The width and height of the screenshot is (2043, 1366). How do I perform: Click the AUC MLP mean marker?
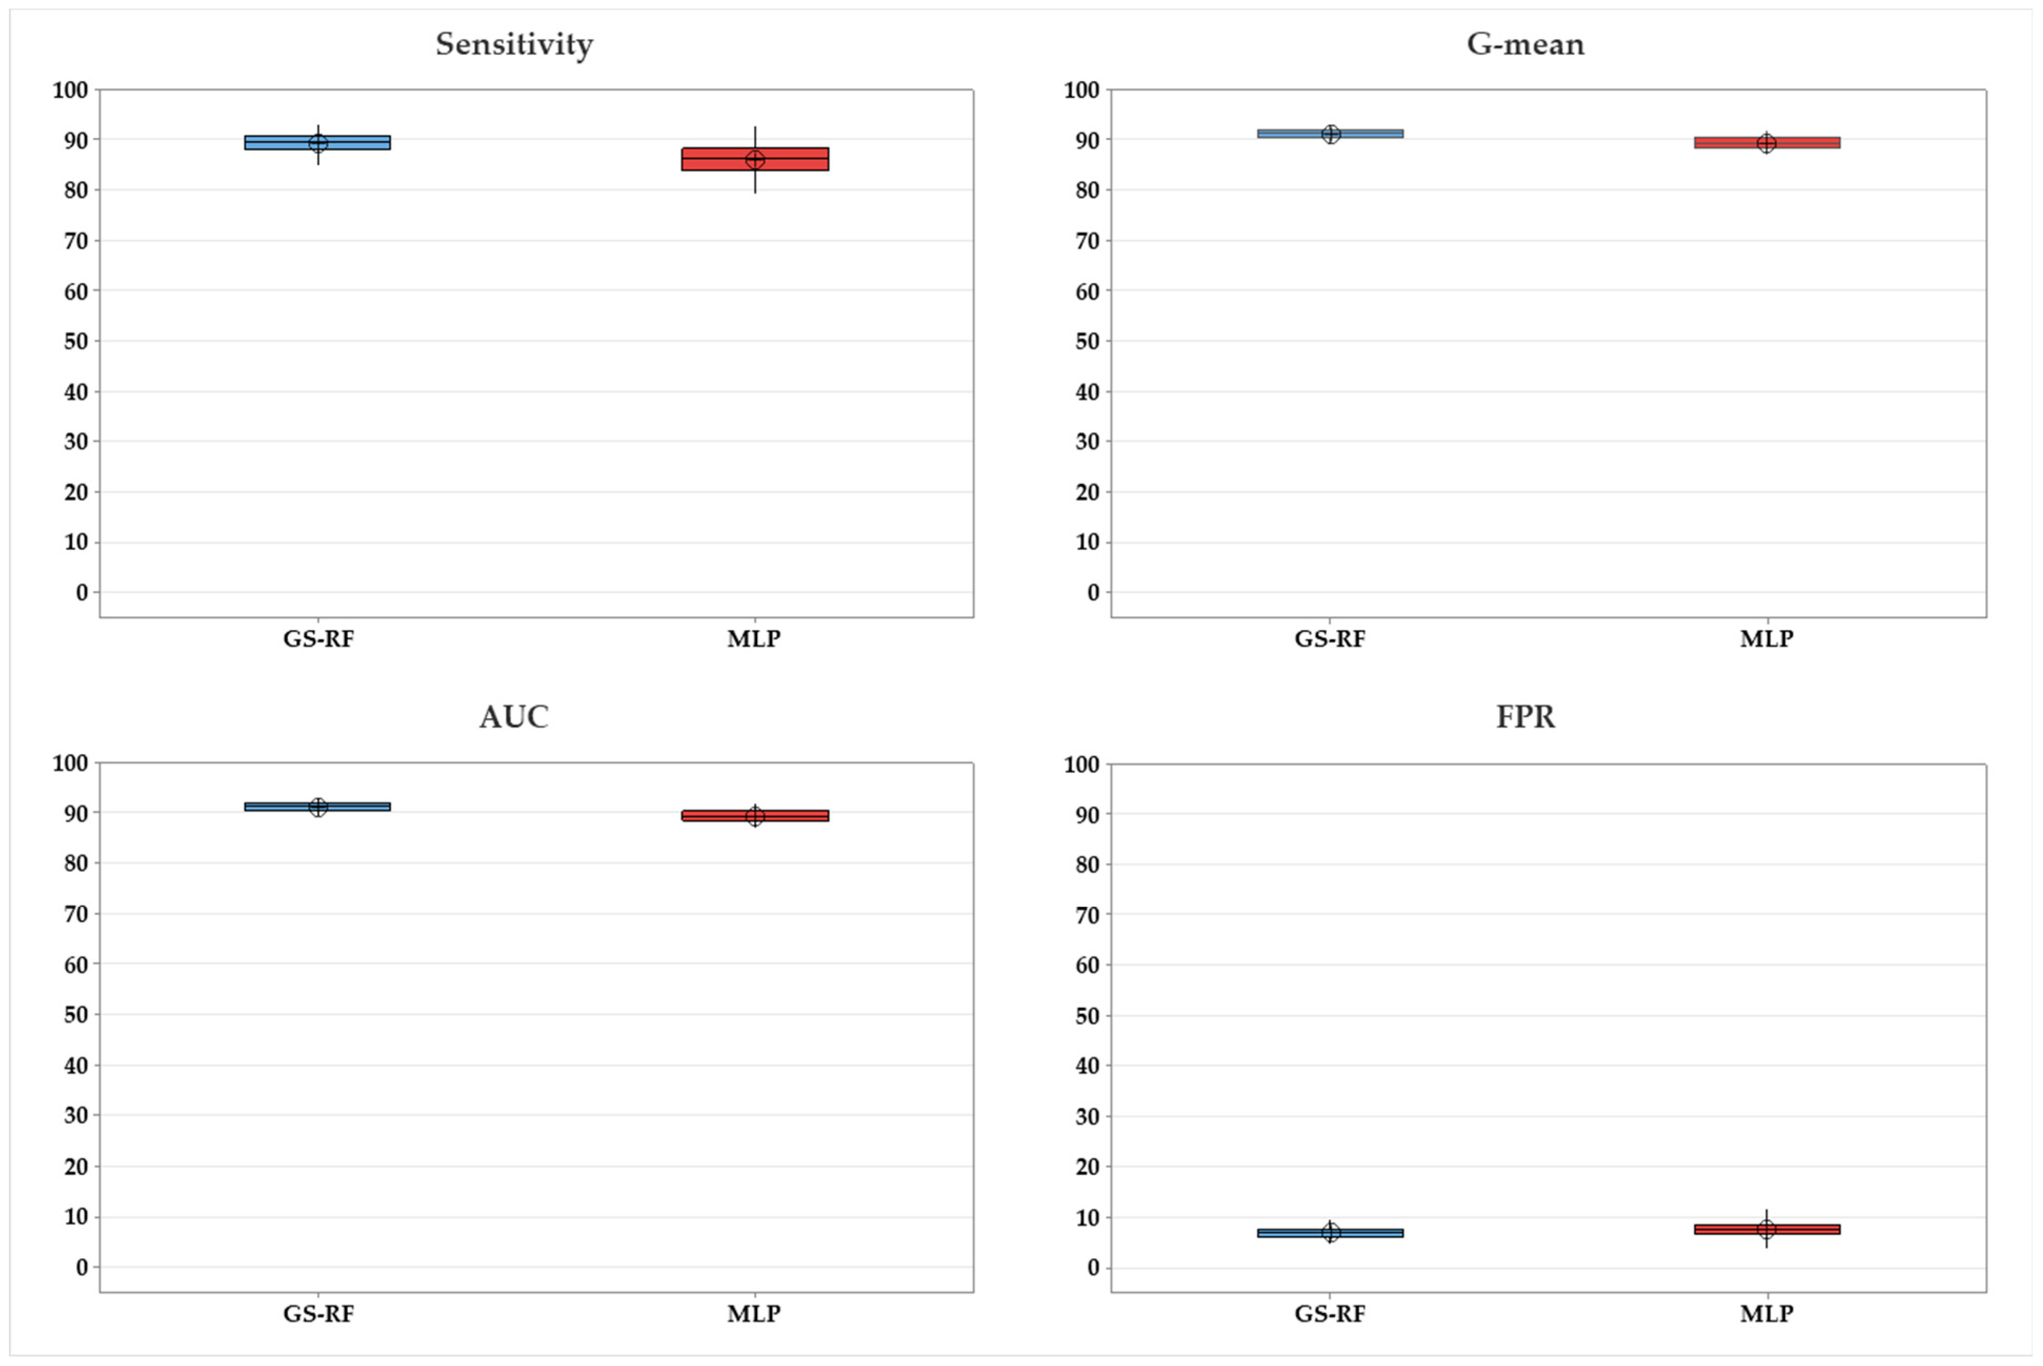[755, 816]
